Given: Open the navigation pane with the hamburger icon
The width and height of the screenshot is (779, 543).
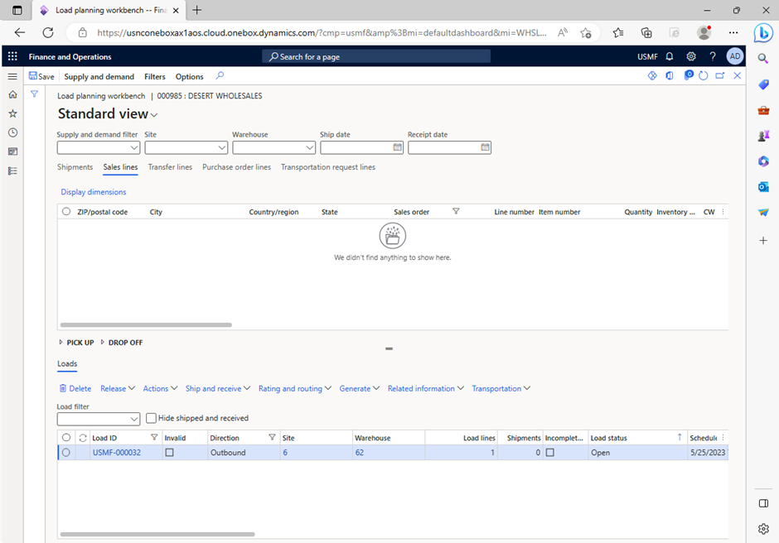Looking at the screenshot, I should pyautogui.click(x=12, y=75).
